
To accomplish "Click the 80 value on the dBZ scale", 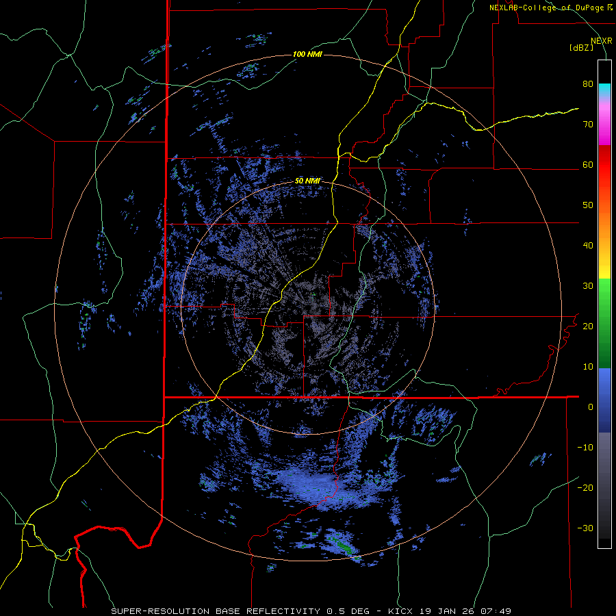I will pos(588,84).
